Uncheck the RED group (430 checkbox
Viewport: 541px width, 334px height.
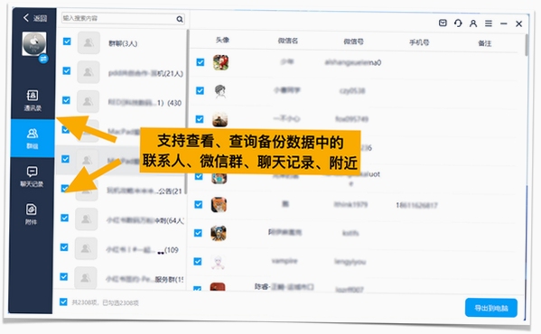[x=66, y=100]
